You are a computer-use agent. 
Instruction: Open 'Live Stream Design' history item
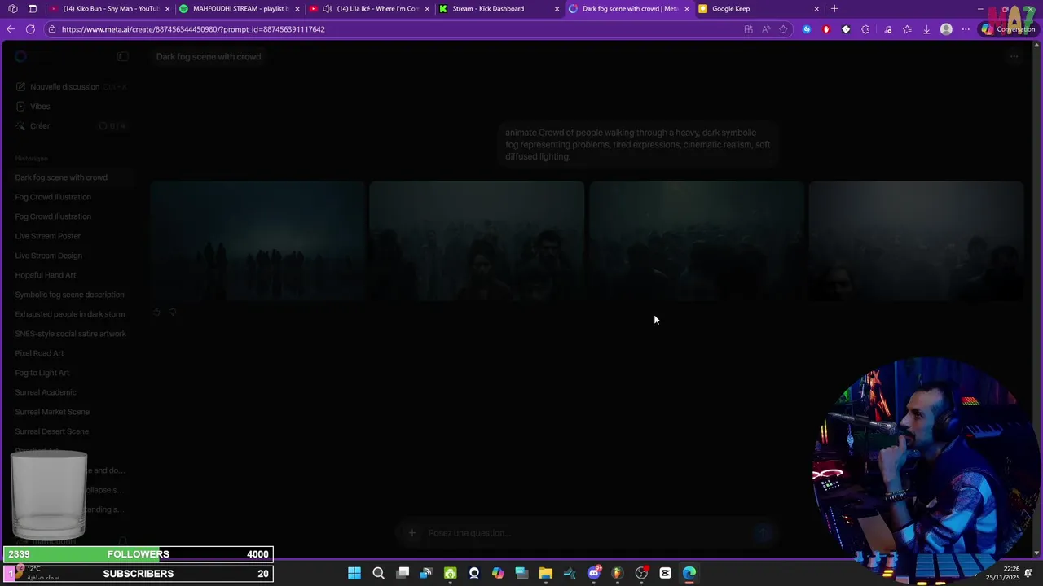(x=48, y=256)
